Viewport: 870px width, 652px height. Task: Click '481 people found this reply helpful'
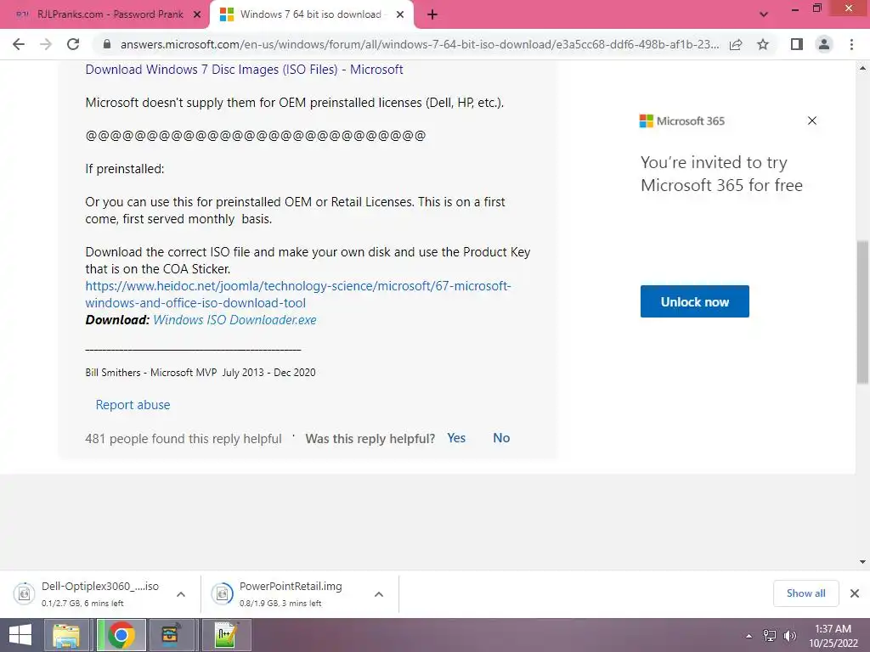184,439
